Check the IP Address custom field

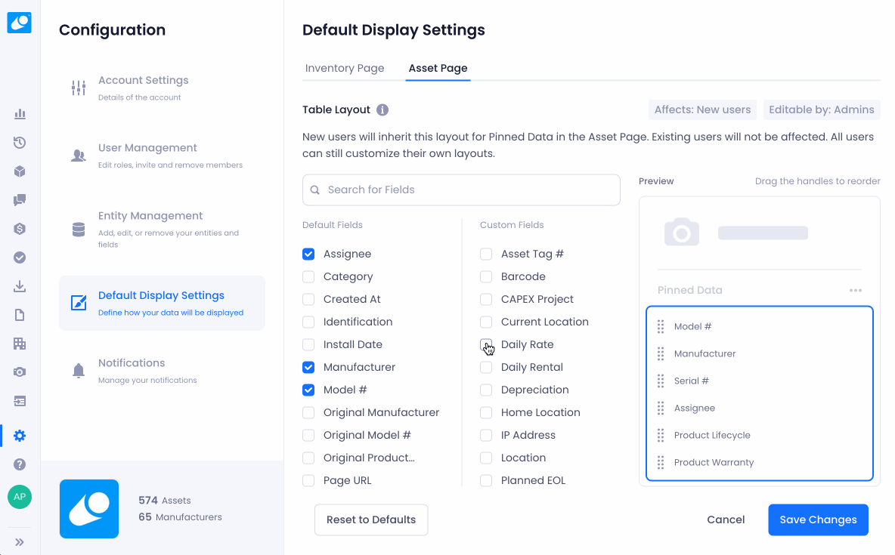pyautogui.click(x=486, y=435)
